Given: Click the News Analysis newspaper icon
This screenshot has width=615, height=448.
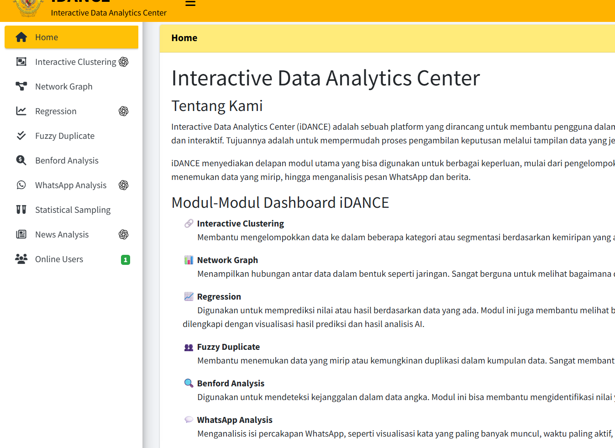Looking at the screenshot, I should (x=21, y=234).
